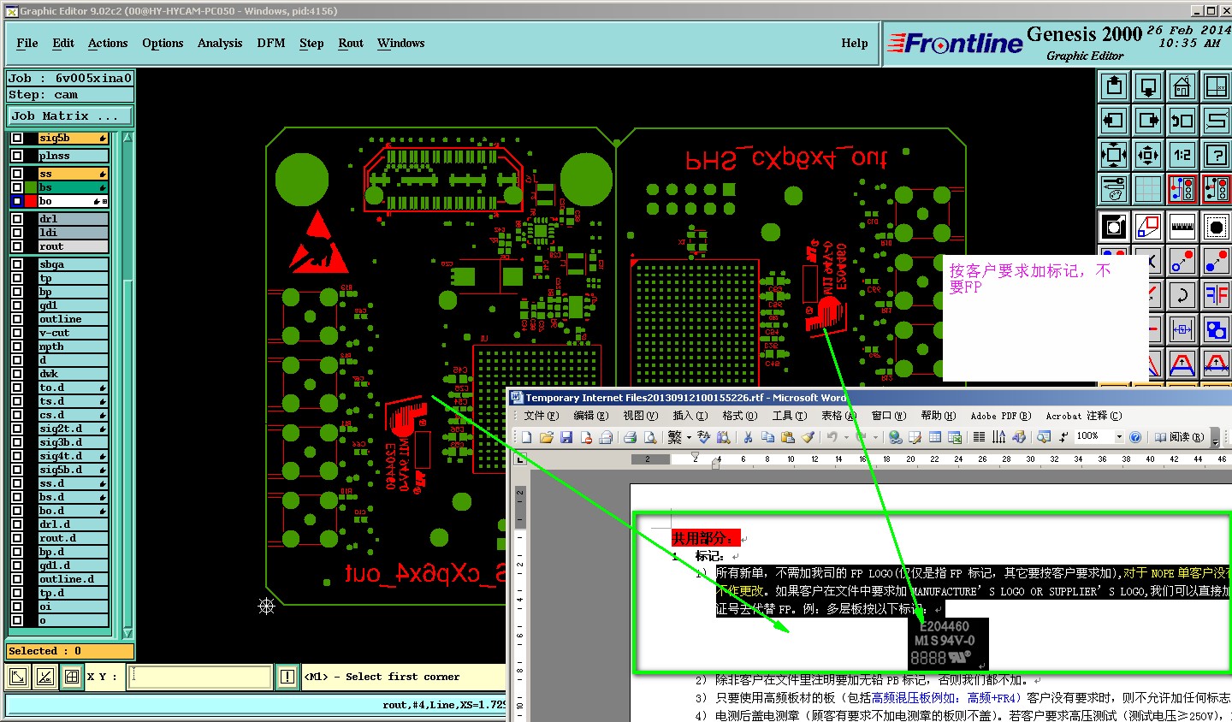Click the 阅读(R) reading button in Word
This screenshot has height=722, width=1232.
(x=1179, y=437)
